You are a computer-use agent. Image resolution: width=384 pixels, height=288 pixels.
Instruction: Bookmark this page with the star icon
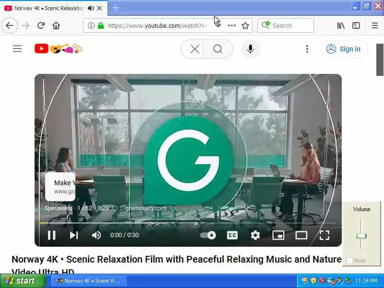[x=245, y=25]
